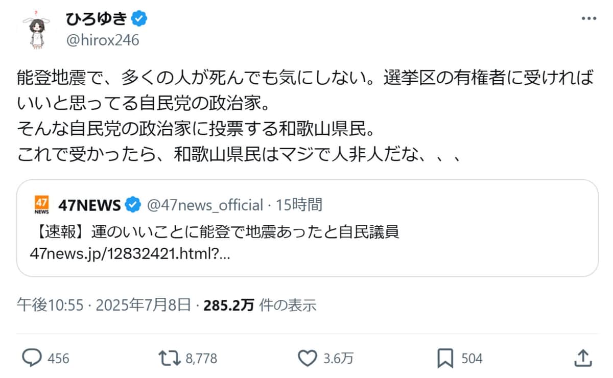This screenshot has height=378, width=613.
Task: Click the 47NEWS account name
Action: click(89, 205)
